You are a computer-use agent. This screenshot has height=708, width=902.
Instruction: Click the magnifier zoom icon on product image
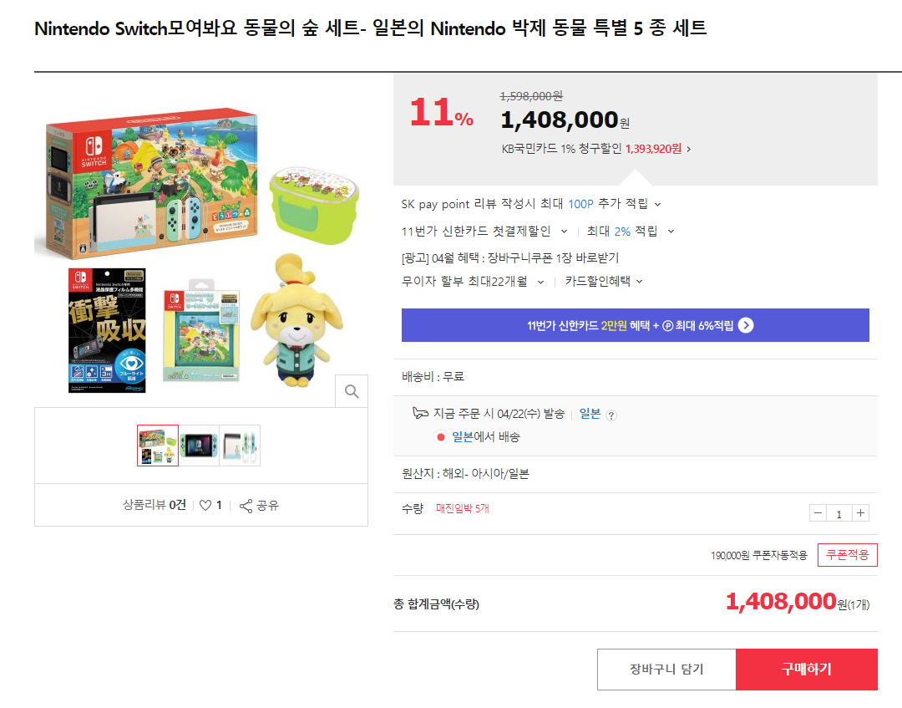(x=352, y=391)
